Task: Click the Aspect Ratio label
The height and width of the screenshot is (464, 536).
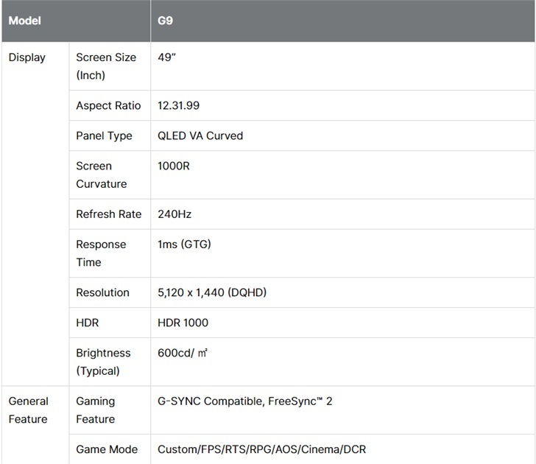Action: tap(108, 105)
